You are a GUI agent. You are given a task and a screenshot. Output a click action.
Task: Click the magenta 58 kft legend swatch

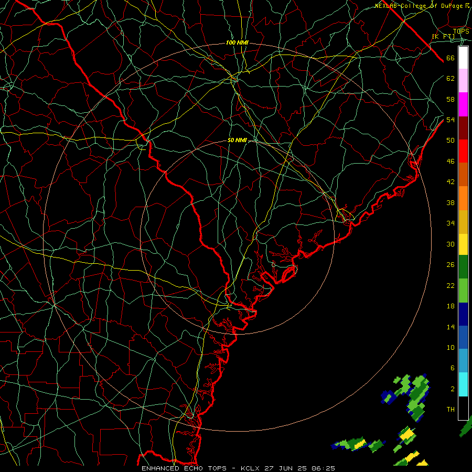point(463,104)
